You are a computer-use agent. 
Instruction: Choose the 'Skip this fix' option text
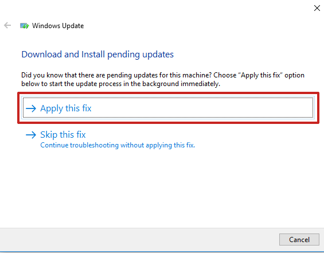[63, 135]
